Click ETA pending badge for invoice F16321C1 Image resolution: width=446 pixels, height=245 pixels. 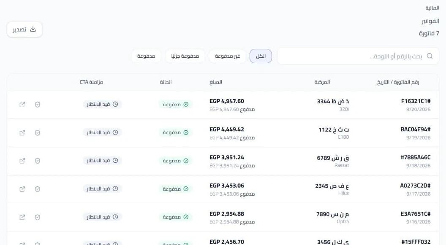tap(102, 104)
